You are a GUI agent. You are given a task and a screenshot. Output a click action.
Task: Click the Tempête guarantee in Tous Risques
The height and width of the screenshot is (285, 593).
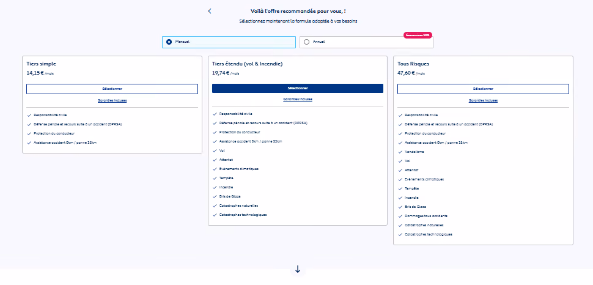(x=411, y=188)
